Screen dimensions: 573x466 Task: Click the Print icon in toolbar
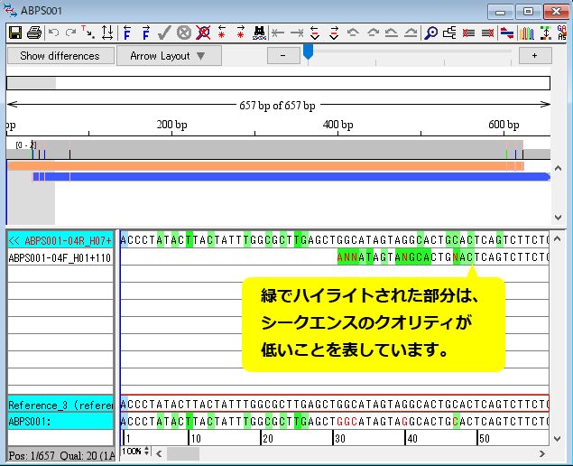click(33, 33)
